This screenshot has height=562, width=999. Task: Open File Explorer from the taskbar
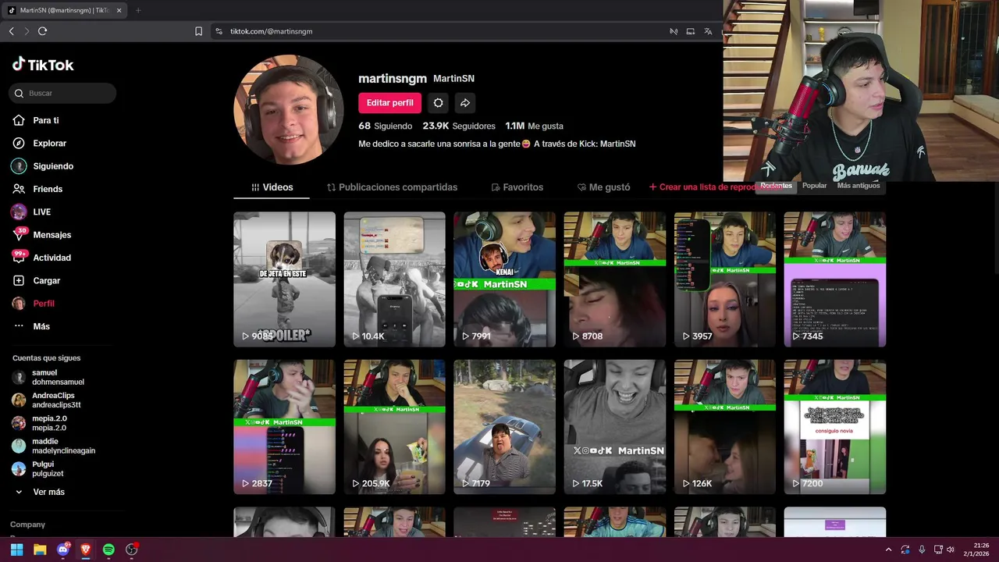[x=40, y=550]
